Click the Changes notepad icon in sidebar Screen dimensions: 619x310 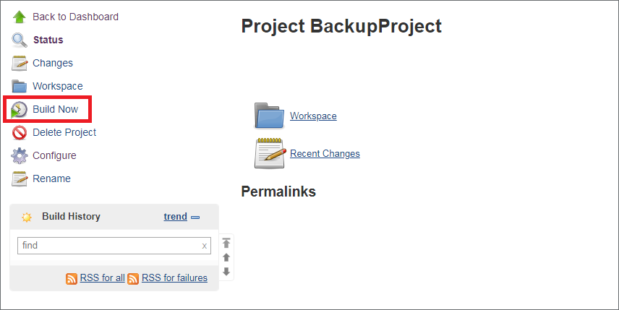pos(20,63)
